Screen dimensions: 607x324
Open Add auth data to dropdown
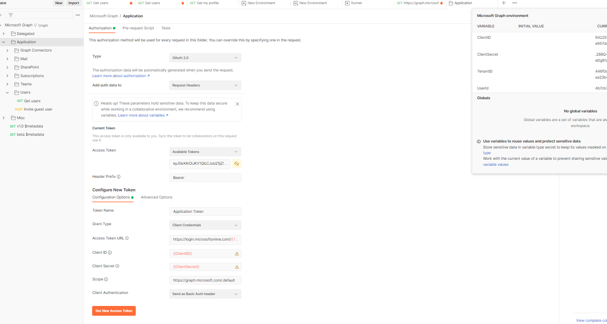(205, 85)
